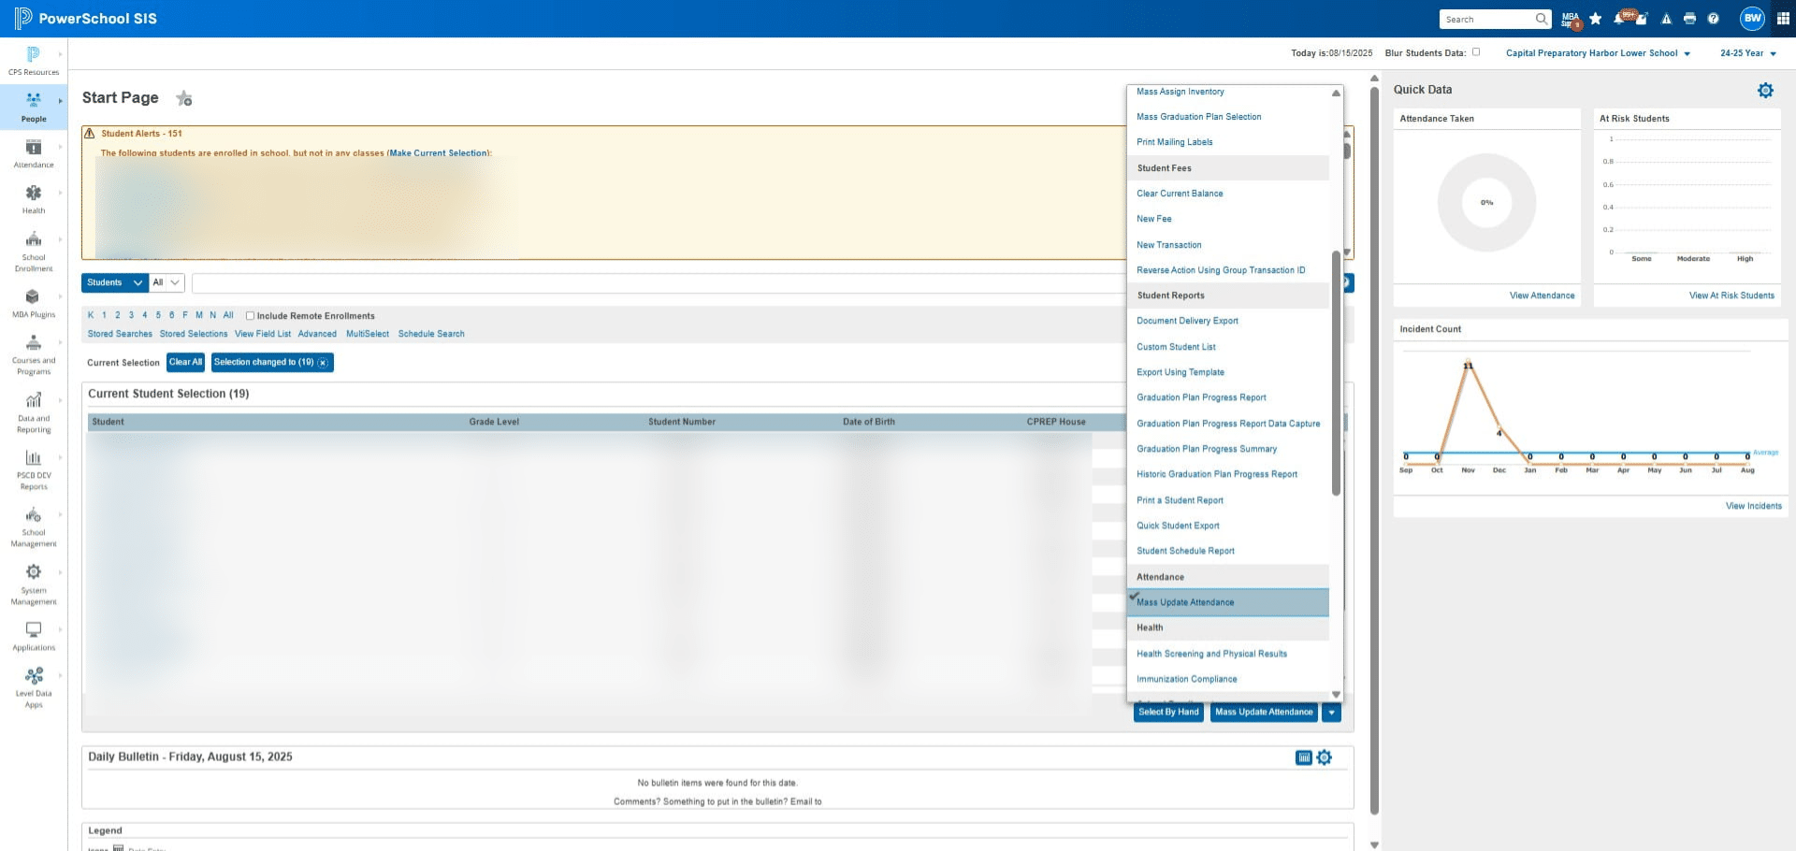Image resolution: width=1796 pixels, height=851 pixels.
Task: Open Data and Reporting in sidebar
Action: (x=34, y=413)
